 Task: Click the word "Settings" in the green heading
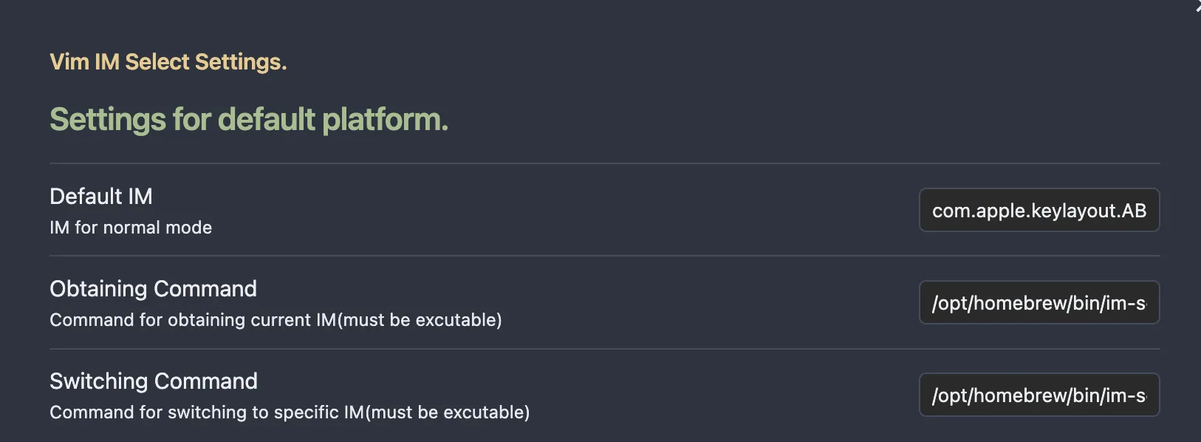coord(107,120)
